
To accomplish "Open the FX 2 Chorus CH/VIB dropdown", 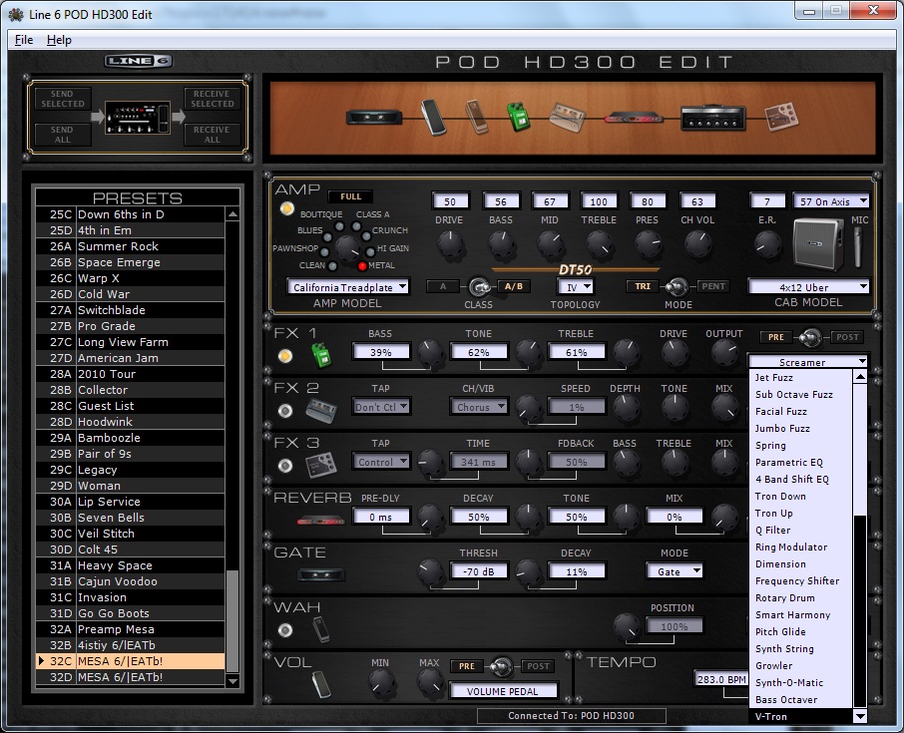I will pos(479,407).
